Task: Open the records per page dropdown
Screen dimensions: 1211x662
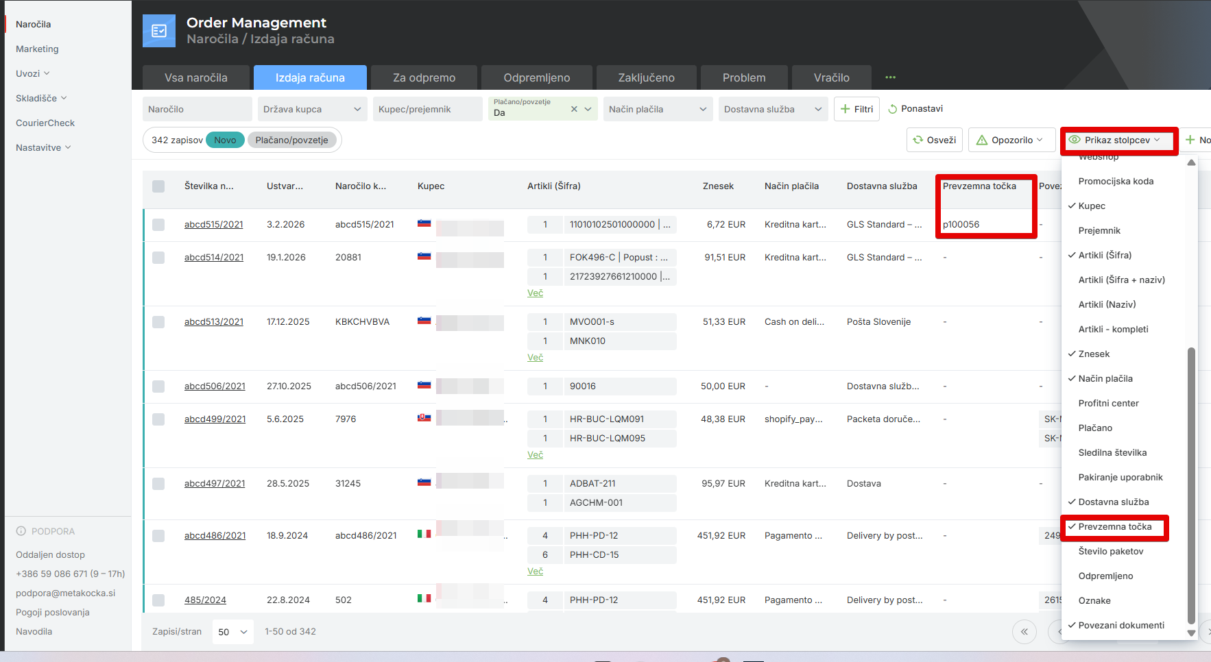Action: (232, 632)
